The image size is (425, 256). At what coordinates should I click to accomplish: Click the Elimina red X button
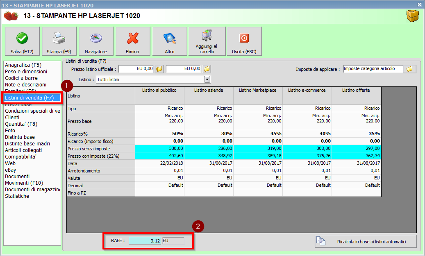[x=132, y=41]
